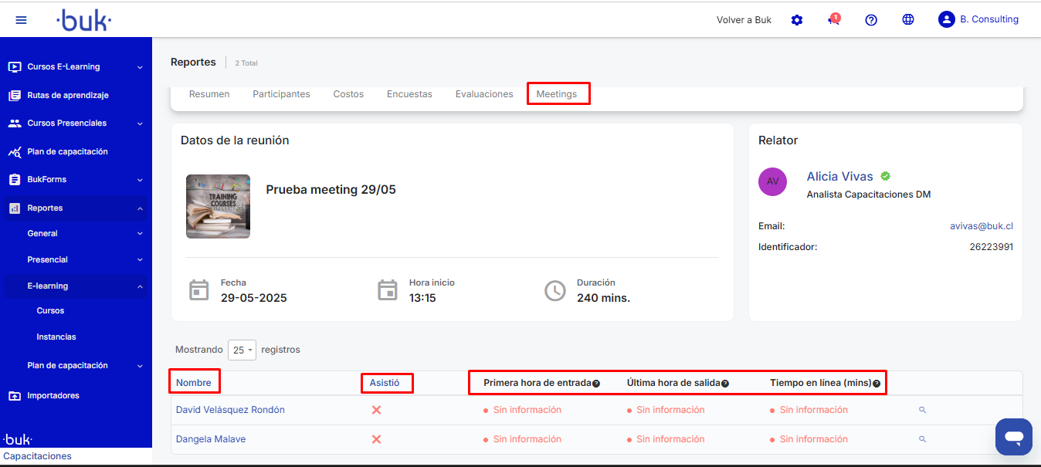Click Volver a Buk link

click(744, 20)
